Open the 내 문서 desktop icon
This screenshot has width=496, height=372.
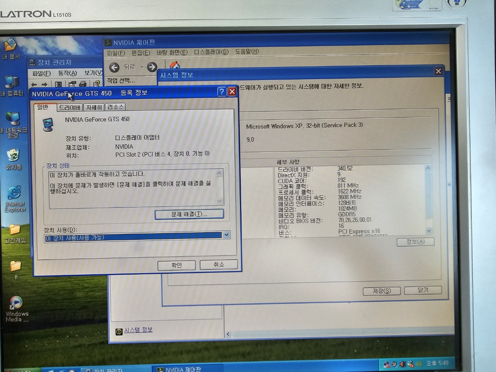coord(11,49)
